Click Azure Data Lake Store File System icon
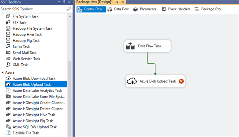This screenshot has width=239, height=137. [x=8, y=96]
